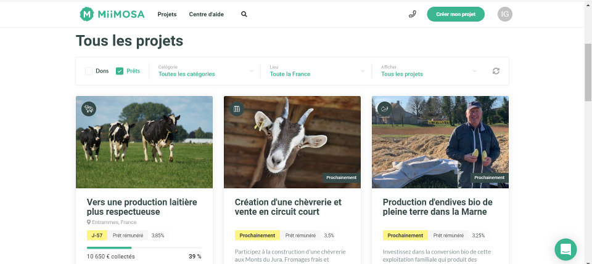Reset filters with the refresh icon
The width and height of the screenshot is (592, 264).
point(496,71)
